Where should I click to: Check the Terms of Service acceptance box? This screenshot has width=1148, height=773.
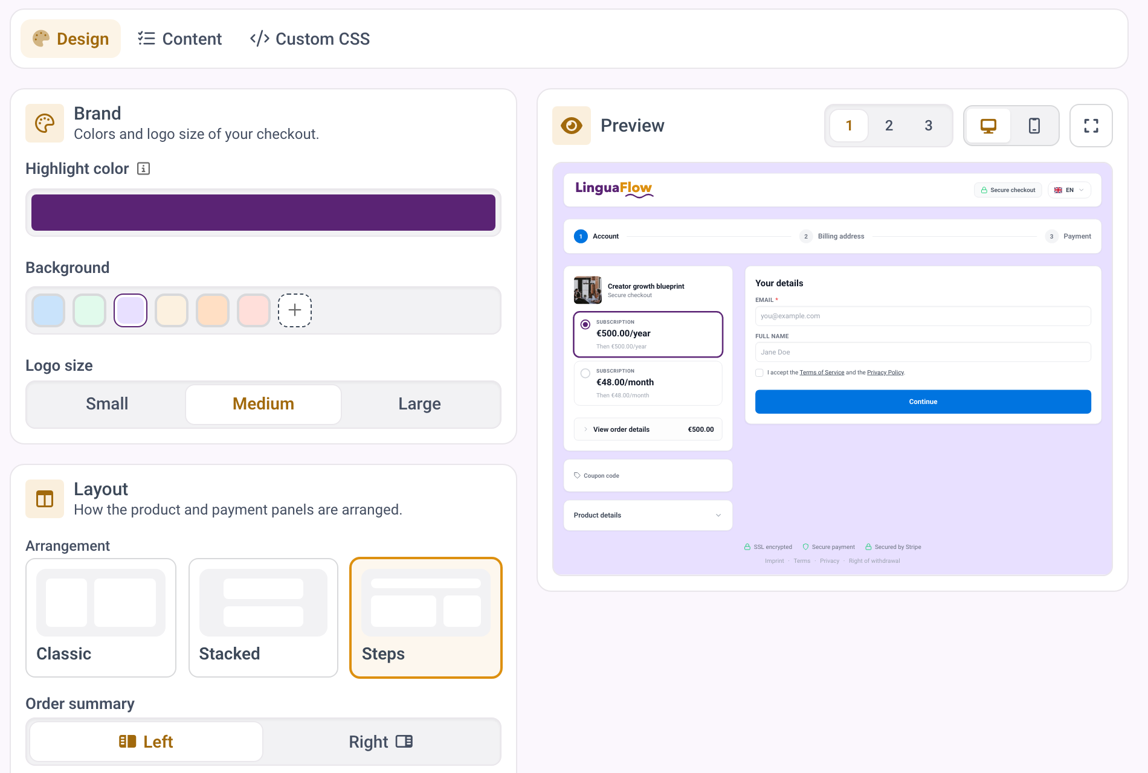[x=759, y=373]
